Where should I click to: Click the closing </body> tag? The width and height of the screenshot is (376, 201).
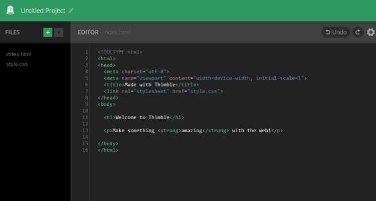tap(108, 144)
